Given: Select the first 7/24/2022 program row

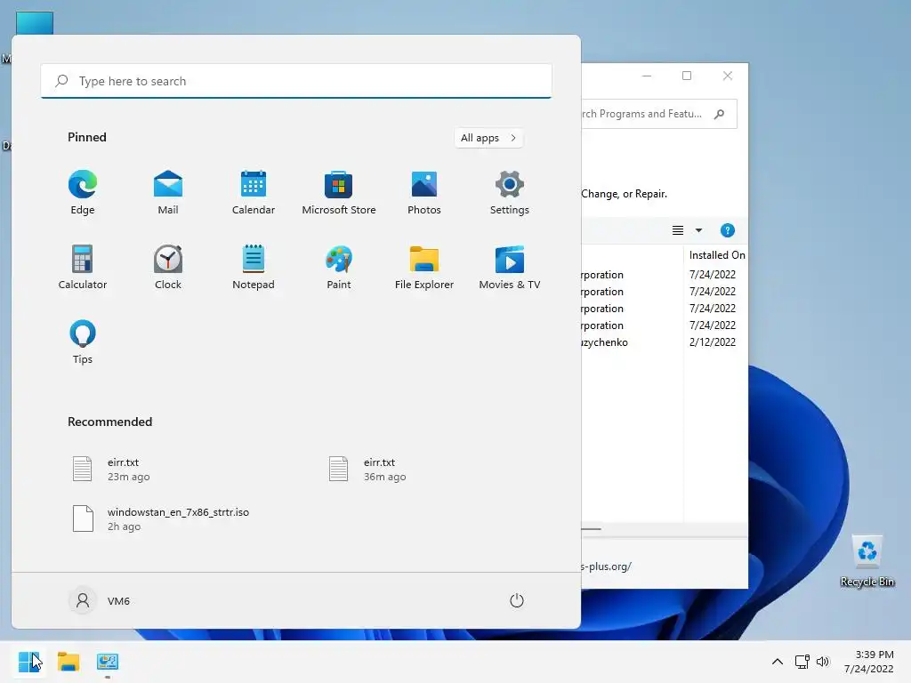Looking at the screenshot, I should click(x=665, y=274).
